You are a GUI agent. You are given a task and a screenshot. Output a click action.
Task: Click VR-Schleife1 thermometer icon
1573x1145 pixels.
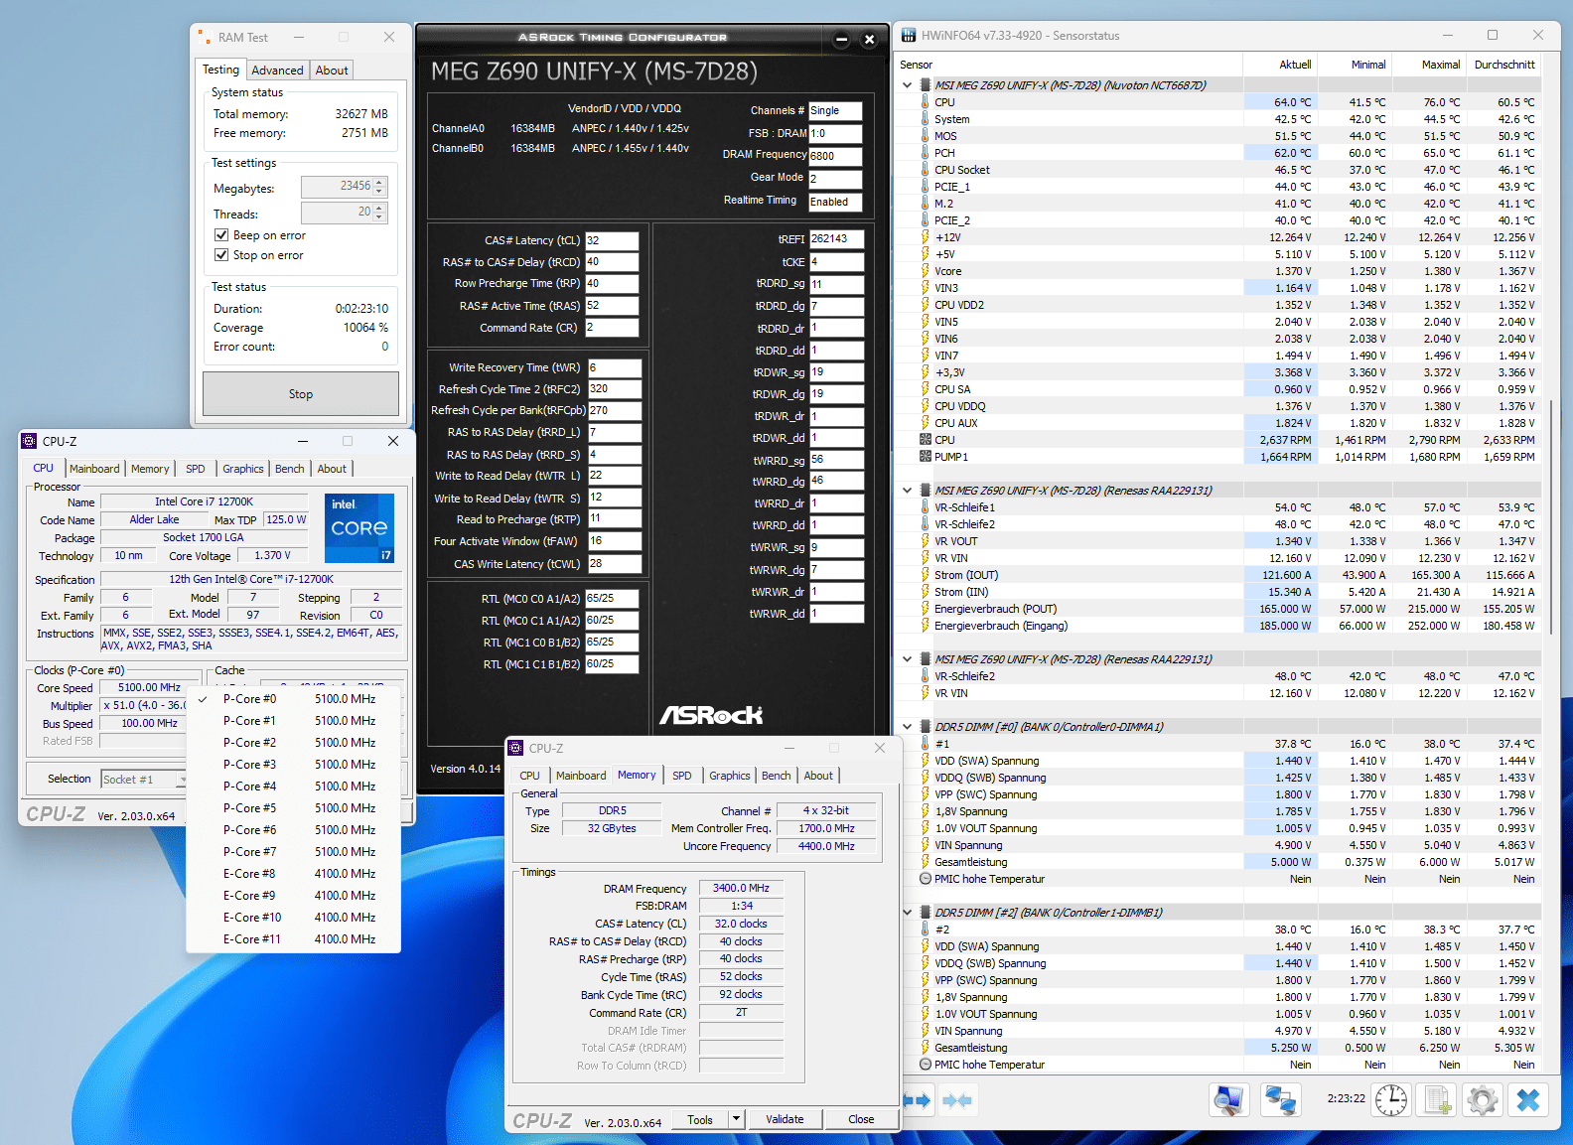pos(926,507)
